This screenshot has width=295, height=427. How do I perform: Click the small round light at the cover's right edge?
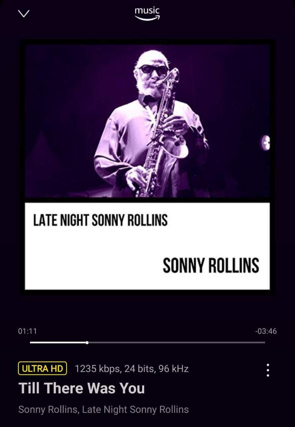(x=265, y=143)
